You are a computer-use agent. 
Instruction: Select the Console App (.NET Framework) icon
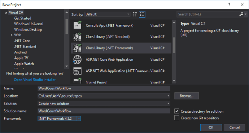point(77,25)
